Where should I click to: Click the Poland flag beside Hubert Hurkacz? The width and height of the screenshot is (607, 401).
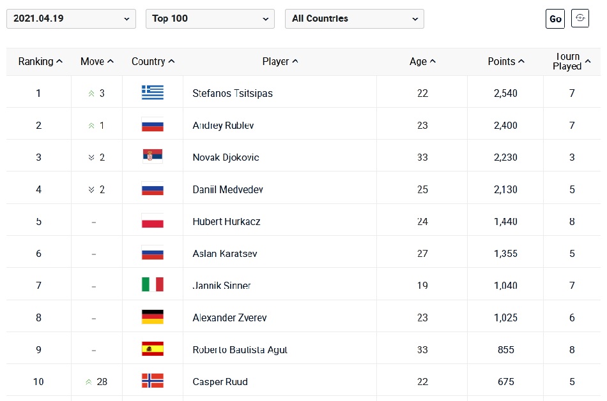point(153,221)
